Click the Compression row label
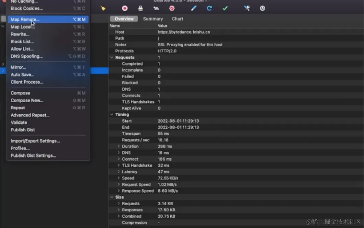 pos(134,223)
